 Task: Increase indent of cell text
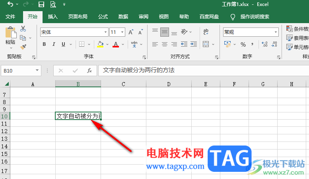pyautogui.click(x=194, y=44)
